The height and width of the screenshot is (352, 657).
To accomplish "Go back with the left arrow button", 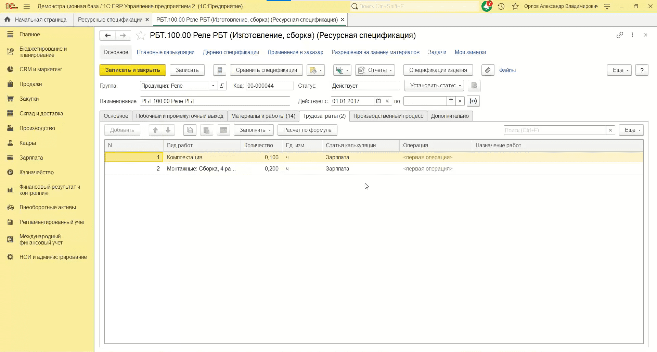I will pyautogui.click(x=107, y=35).
